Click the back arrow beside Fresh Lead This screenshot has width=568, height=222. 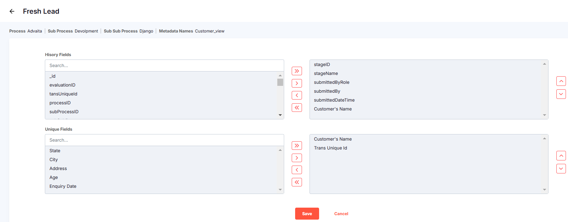12,11
